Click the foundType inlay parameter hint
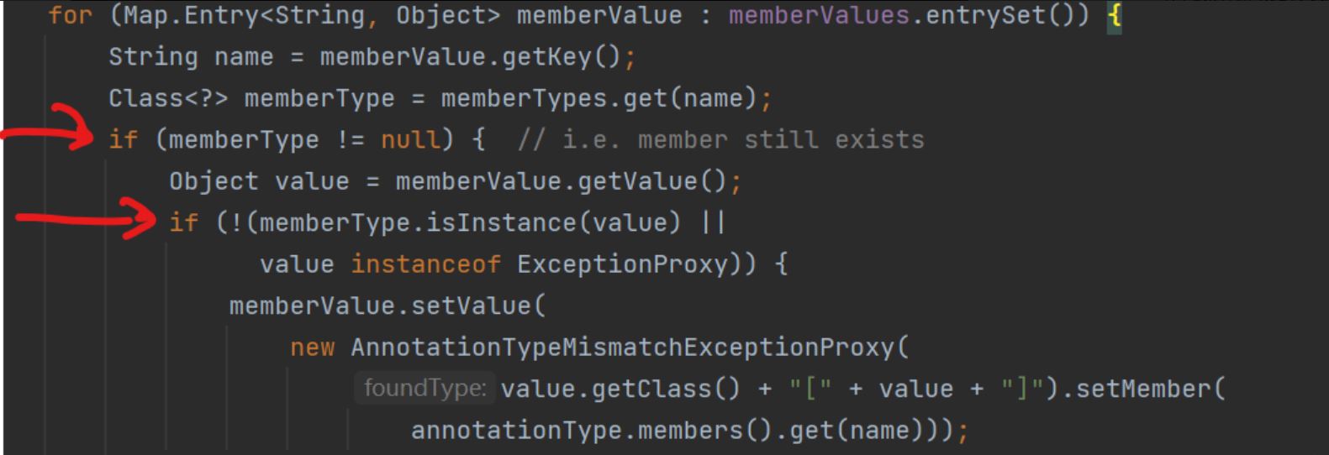 click(425, 388)
